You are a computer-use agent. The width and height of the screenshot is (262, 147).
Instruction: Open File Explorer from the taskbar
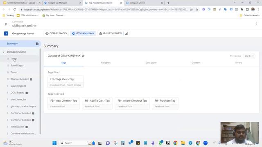[183, 143]
